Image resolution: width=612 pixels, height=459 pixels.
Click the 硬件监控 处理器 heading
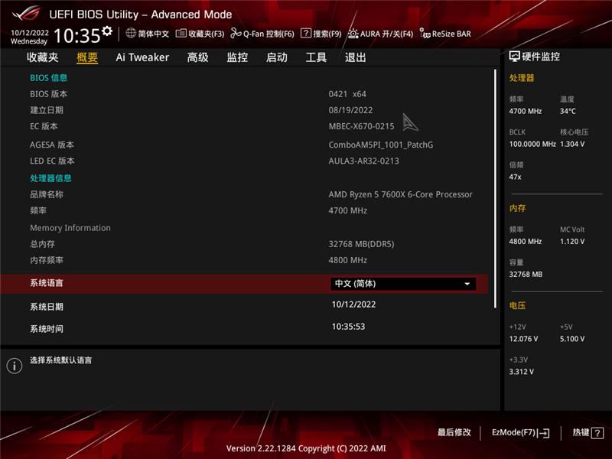(x=522, y=78)
